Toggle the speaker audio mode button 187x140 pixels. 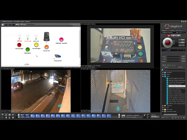(x=178, y=36)
